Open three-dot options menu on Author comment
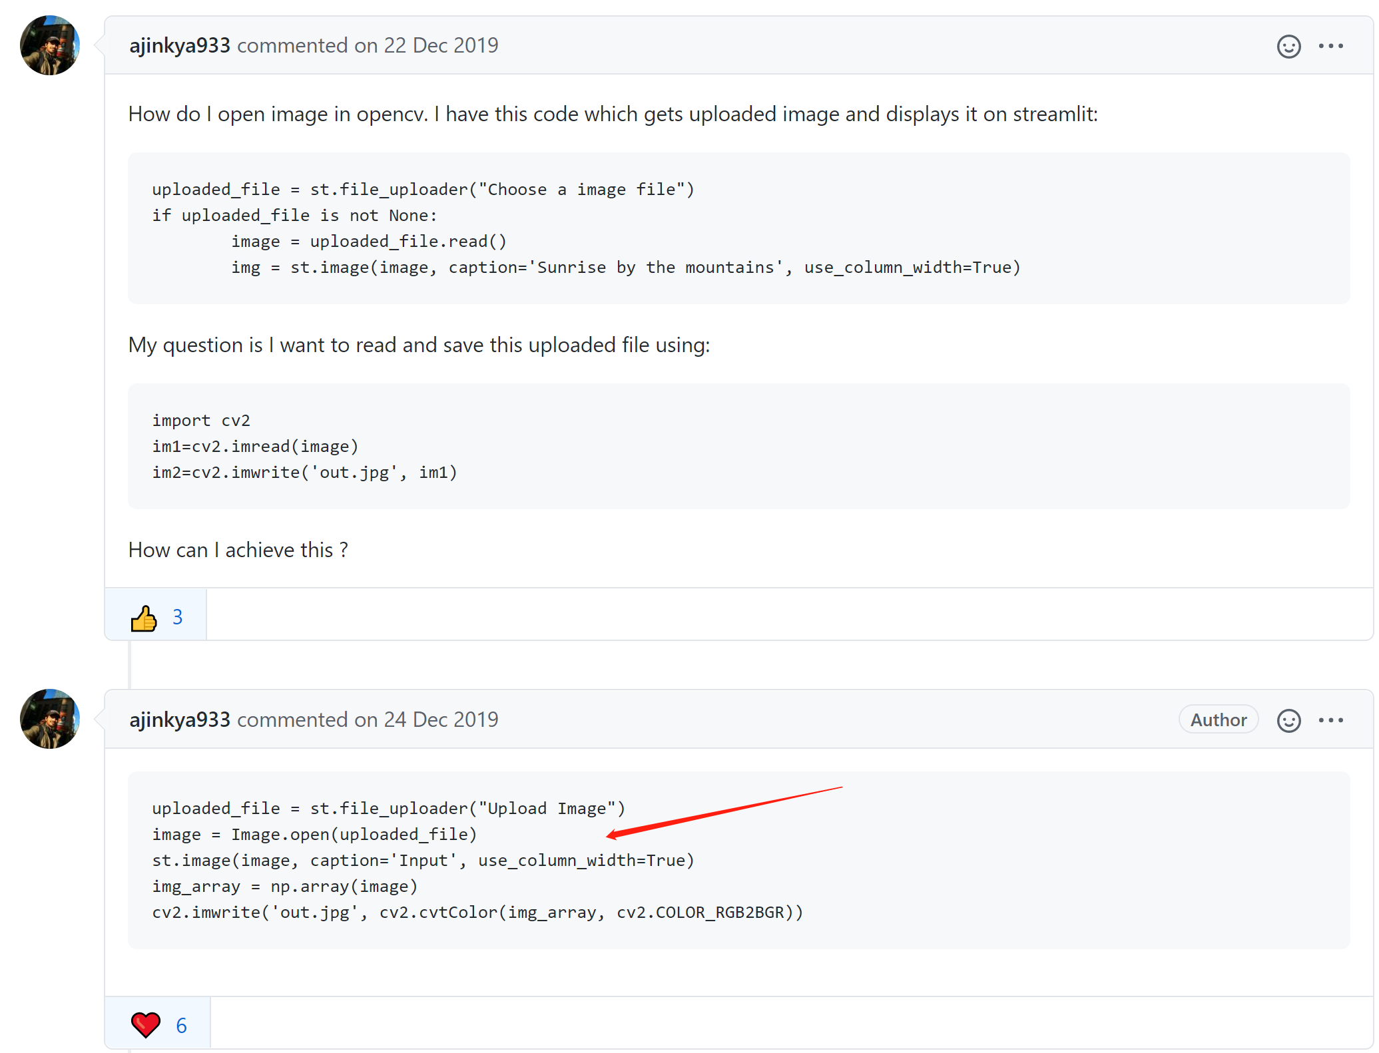 (x=1330, y=720)
